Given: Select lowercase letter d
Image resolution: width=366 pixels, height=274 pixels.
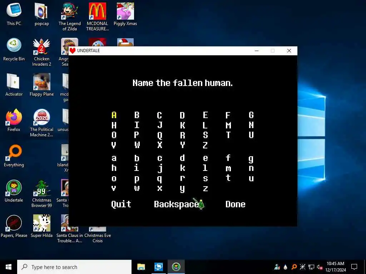Looking at the screenshot, I should click(x=182, y=158).
